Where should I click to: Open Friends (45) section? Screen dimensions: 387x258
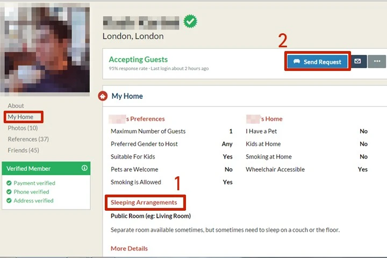point(24,150)
